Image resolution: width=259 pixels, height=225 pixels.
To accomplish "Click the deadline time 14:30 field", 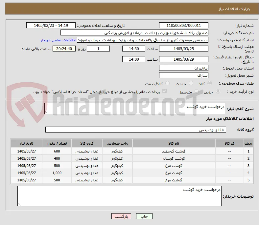I will point(134,49).
